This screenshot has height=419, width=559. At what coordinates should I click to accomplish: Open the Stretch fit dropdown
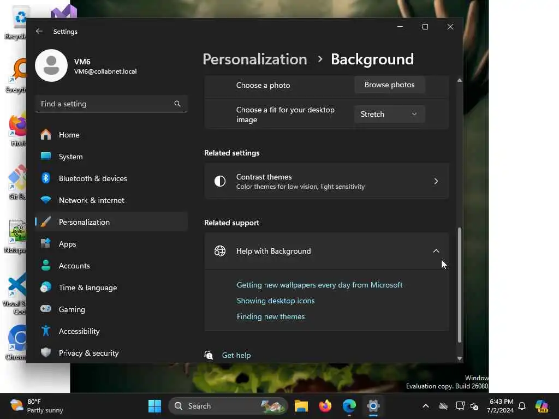389,114
